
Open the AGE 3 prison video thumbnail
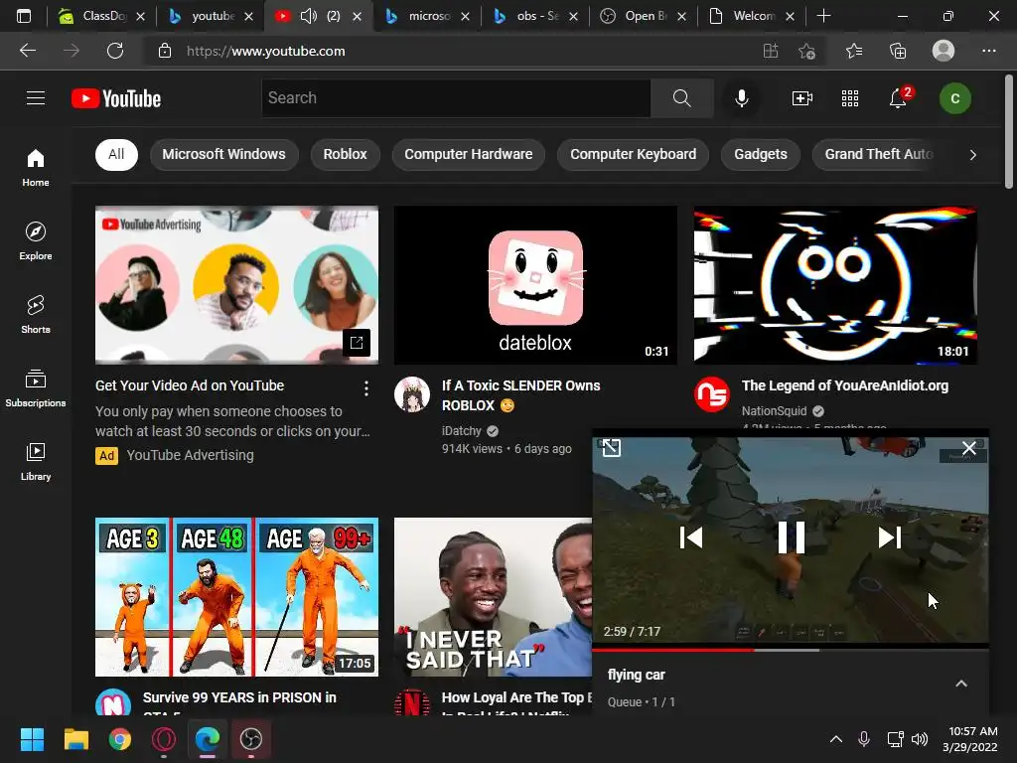(236, 597)
